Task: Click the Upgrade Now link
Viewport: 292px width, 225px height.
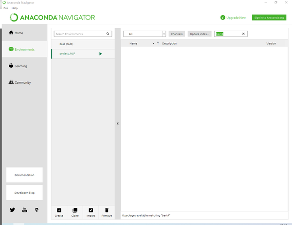Action: tap(236, 18)
